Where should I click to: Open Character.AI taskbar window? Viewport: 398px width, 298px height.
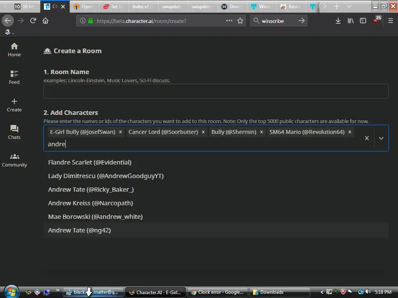coord(155,293)
